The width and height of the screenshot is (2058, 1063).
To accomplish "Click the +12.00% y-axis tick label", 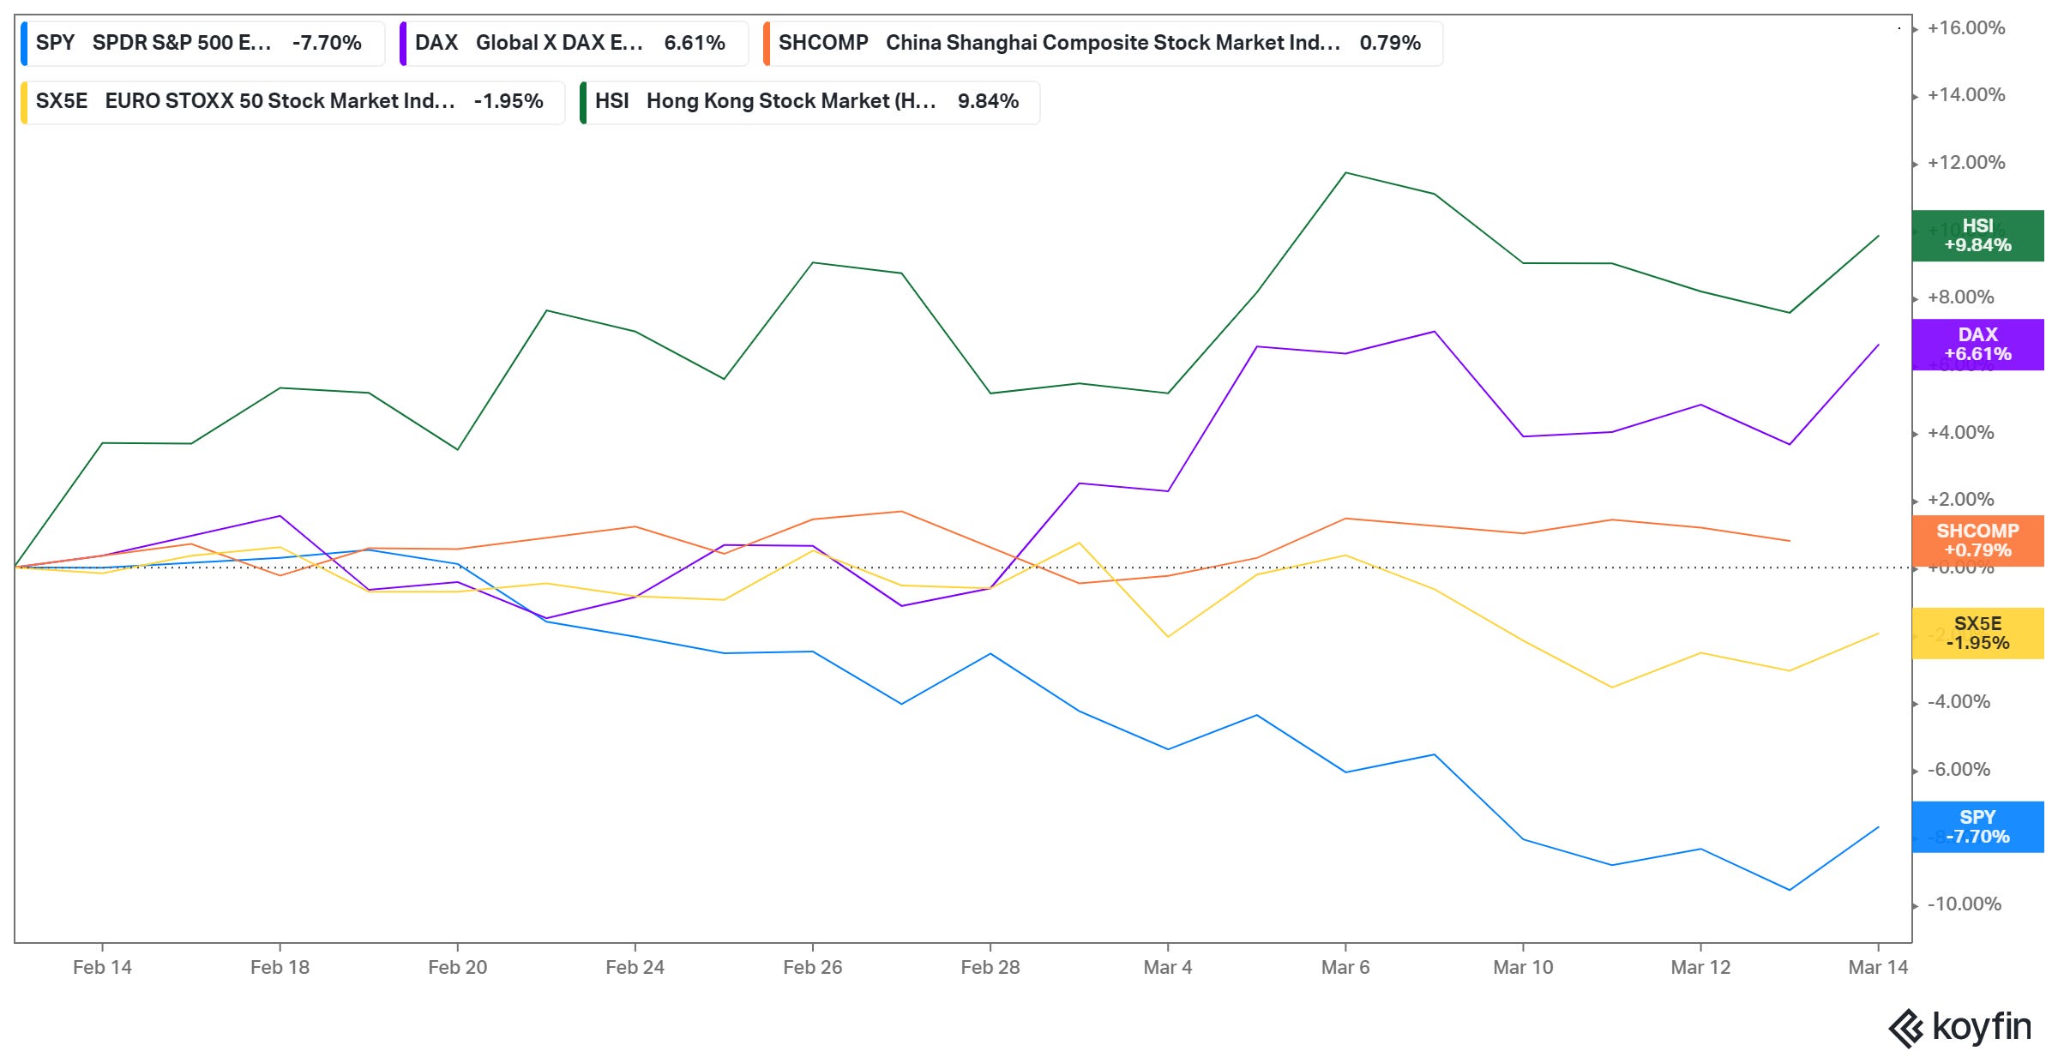I will click(1965, 163).
